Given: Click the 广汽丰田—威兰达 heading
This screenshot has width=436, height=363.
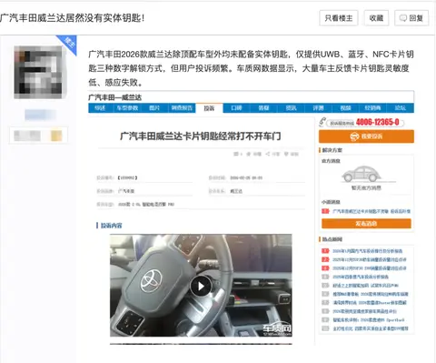Looking at the screenshot, I should coord(114,97).
